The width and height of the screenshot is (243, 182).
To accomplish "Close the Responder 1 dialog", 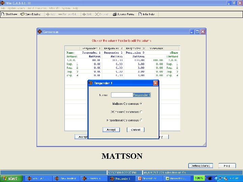I will coord(156,83).
